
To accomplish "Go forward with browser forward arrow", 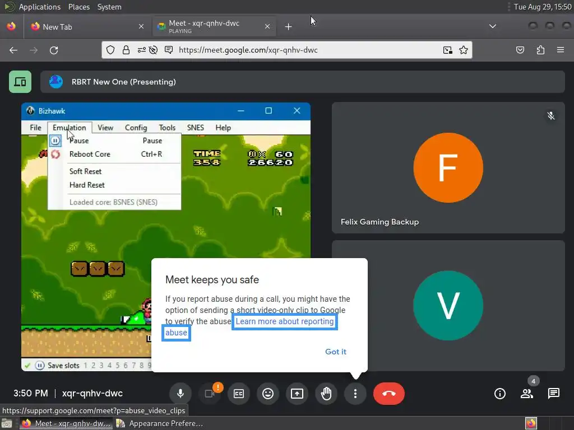I will point(34,50).
